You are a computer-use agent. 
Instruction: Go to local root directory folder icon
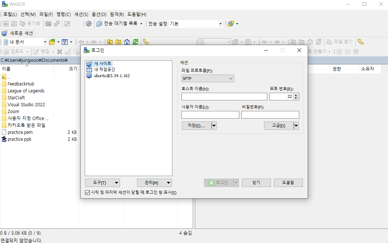click(119, 42)
